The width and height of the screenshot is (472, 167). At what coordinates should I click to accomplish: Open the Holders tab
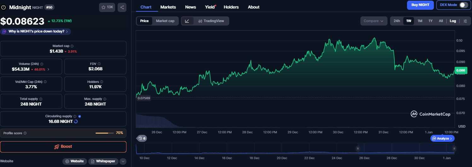tap(231, 7)
